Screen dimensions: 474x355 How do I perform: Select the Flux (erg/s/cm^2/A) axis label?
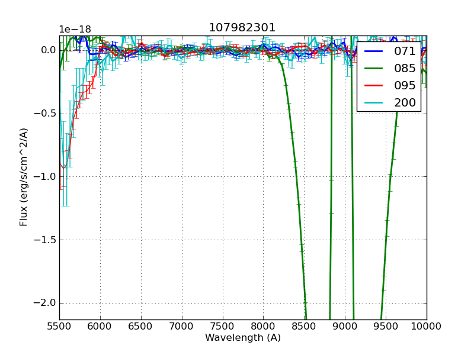click(24, 176)
